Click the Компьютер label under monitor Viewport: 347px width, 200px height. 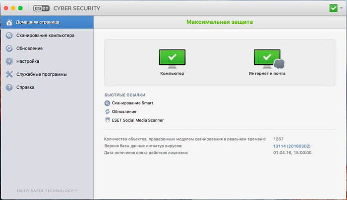[172, 73]
